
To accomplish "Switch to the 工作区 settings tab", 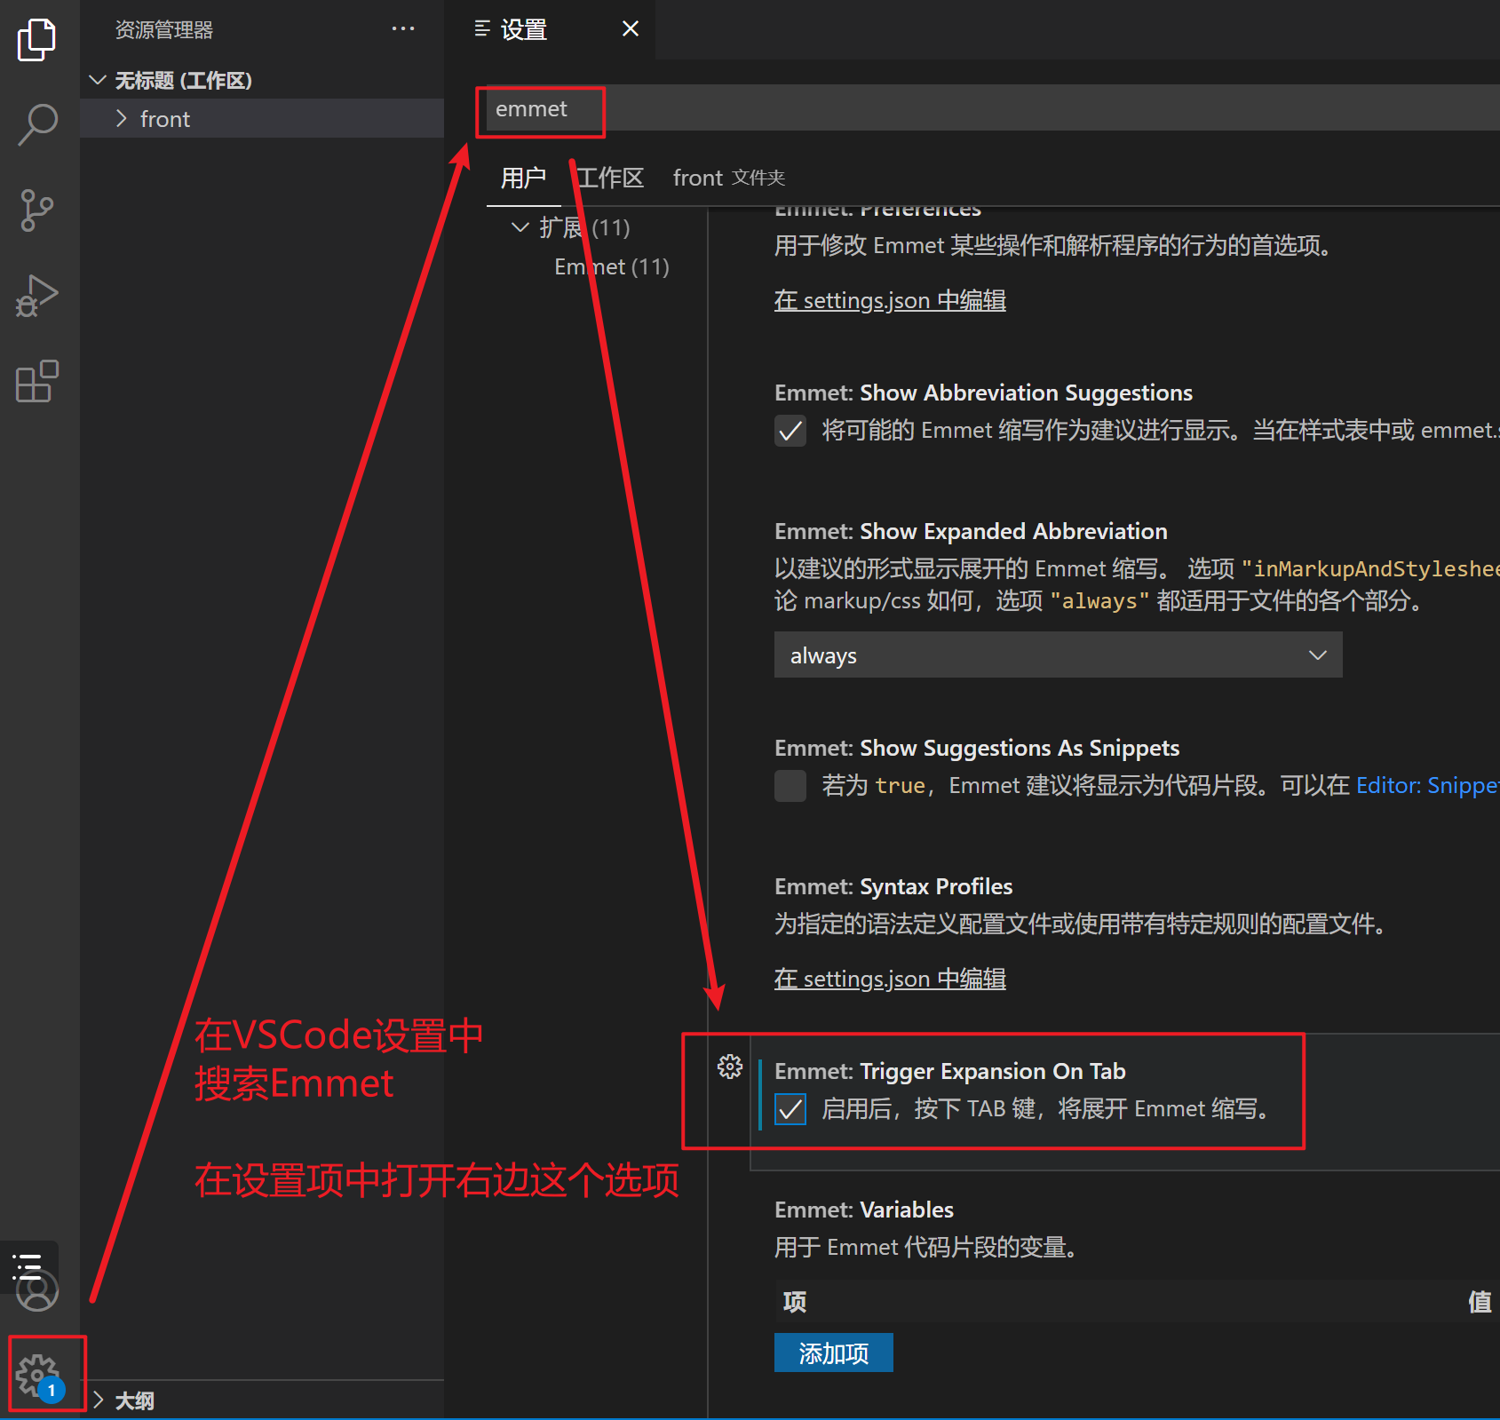I will [x=610, y=178].
